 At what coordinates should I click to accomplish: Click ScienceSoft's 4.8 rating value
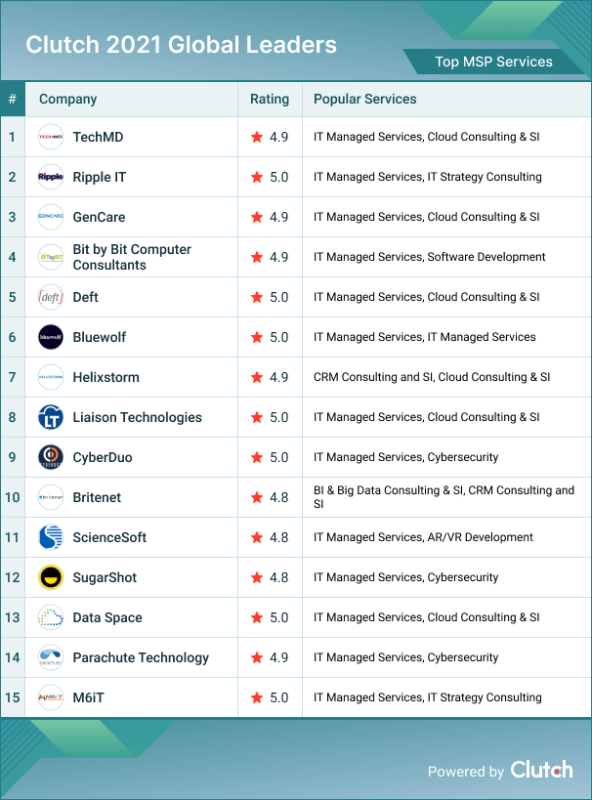coord(278,537)
